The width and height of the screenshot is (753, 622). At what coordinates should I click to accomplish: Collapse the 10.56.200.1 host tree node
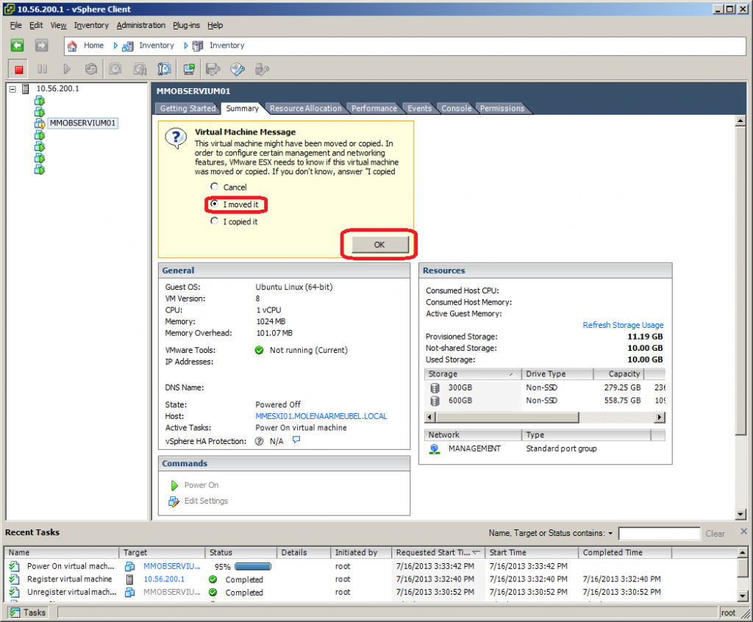(13, 89)
